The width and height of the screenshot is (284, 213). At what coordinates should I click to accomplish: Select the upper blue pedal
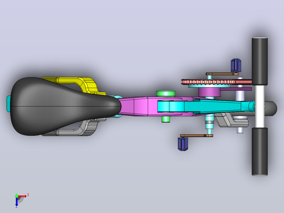[x=236, y=65]
